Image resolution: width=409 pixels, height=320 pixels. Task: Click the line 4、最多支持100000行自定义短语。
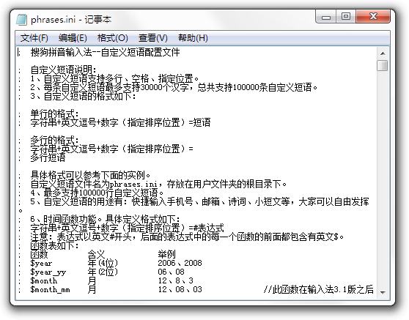[x=97, y=193]
